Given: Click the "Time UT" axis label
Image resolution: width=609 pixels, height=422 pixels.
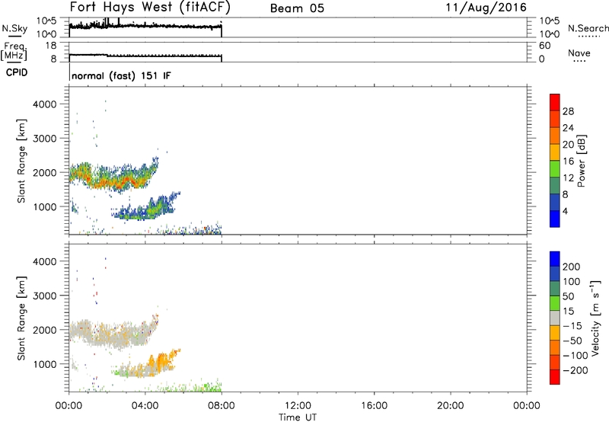Looking at the screenshot, I should coord(298,417).
